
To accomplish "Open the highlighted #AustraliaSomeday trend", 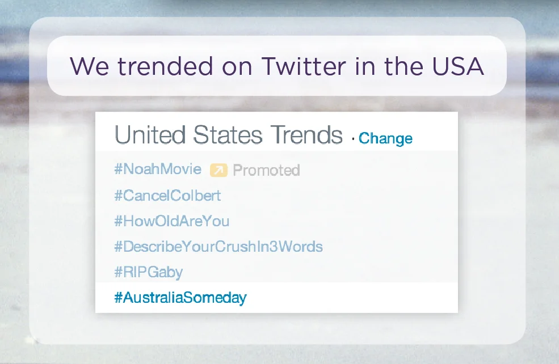I will (180, 298).
